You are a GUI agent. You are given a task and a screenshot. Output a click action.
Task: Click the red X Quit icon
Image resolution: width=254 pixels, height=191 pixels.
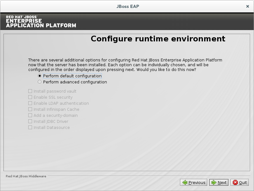(235, 182)
